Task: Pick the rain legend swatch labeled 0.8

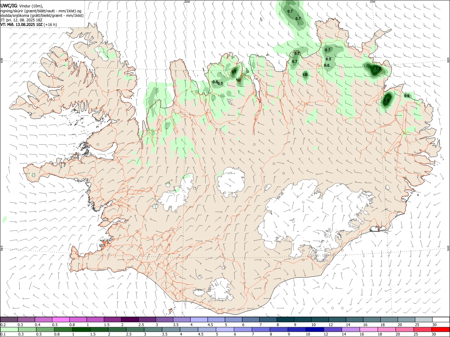Action: [x=63, y=329]
